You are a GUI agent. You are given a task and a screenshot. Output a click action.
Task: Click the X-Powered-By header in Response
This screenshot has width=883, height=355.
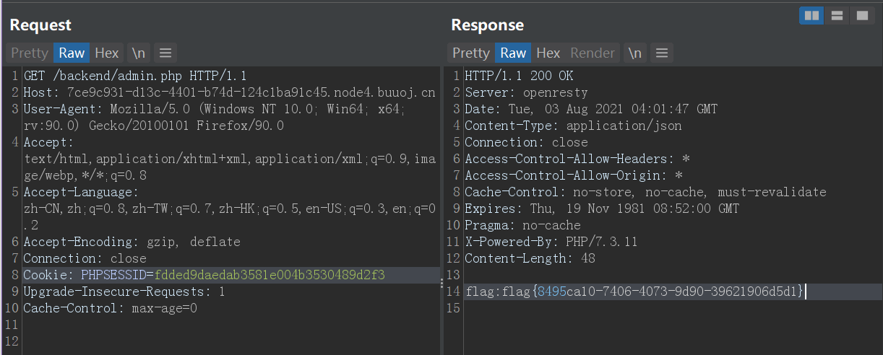pyautogui.click(x=551, y=242)
